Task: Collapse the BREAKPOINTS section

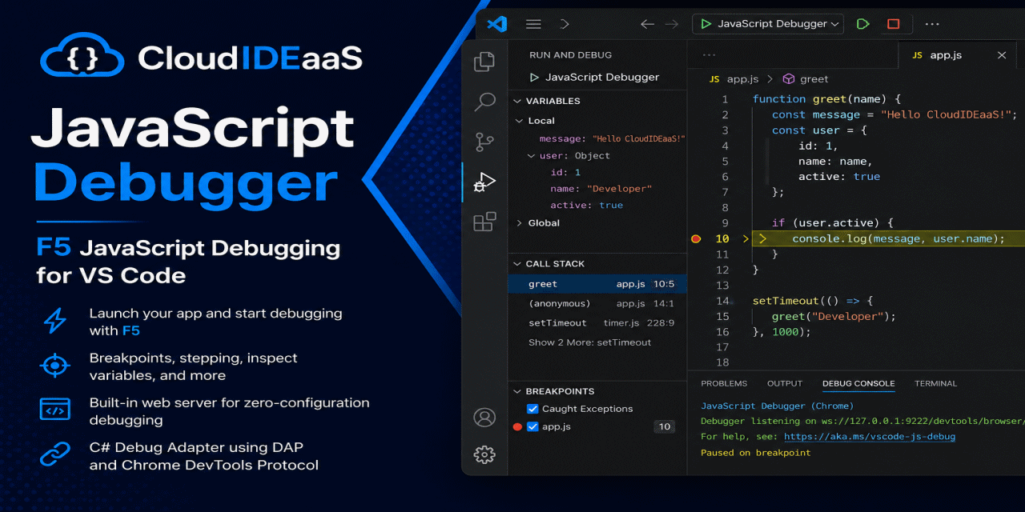Action: (x=518, y=391)
